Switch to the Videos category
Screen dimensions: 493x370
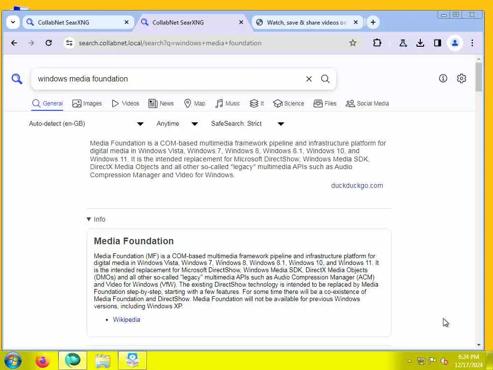[x=125, y=104]
